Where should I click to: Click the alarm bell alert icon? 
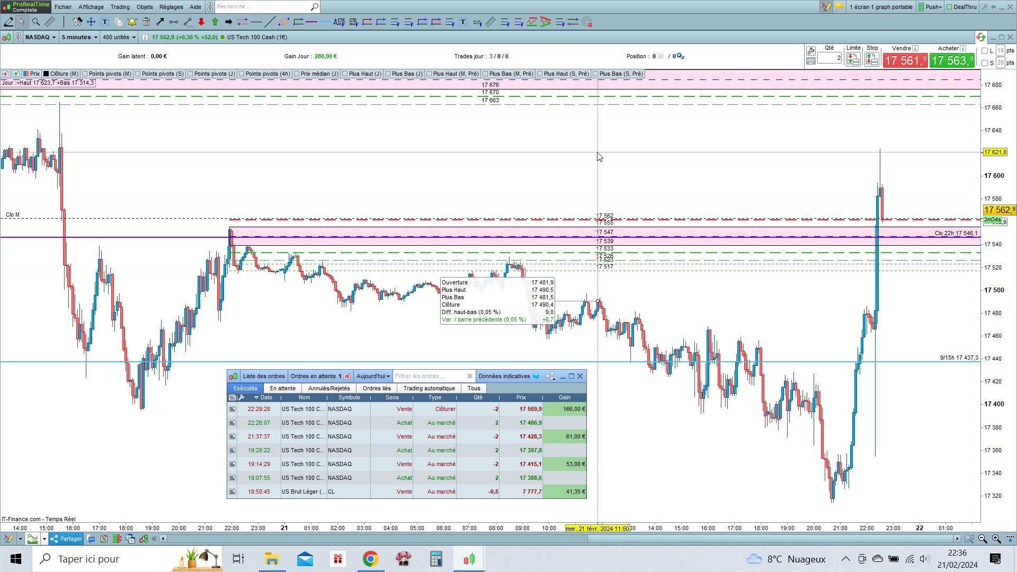(132, 22)
